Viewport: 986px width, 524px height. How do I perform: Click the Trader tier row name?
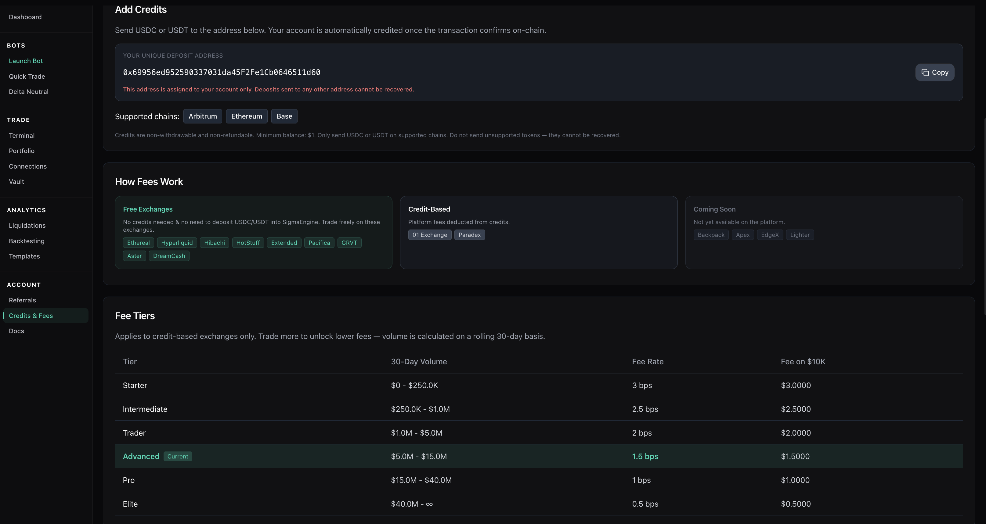tap(134, 433)
